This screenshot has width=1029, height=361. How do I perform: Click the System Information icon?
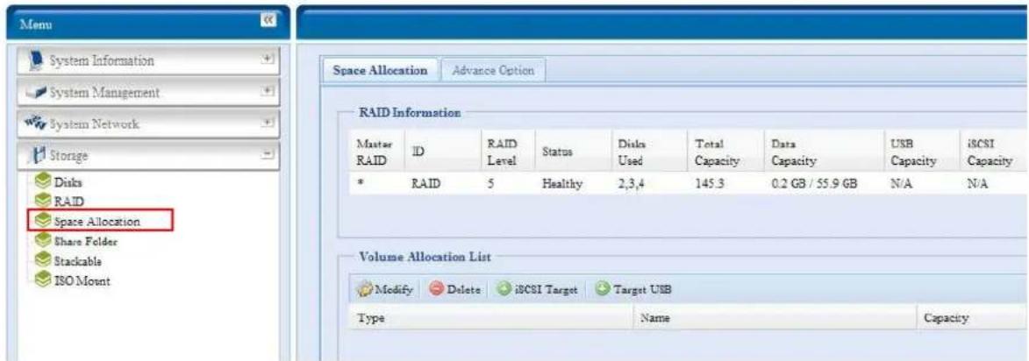pos(39,61)
